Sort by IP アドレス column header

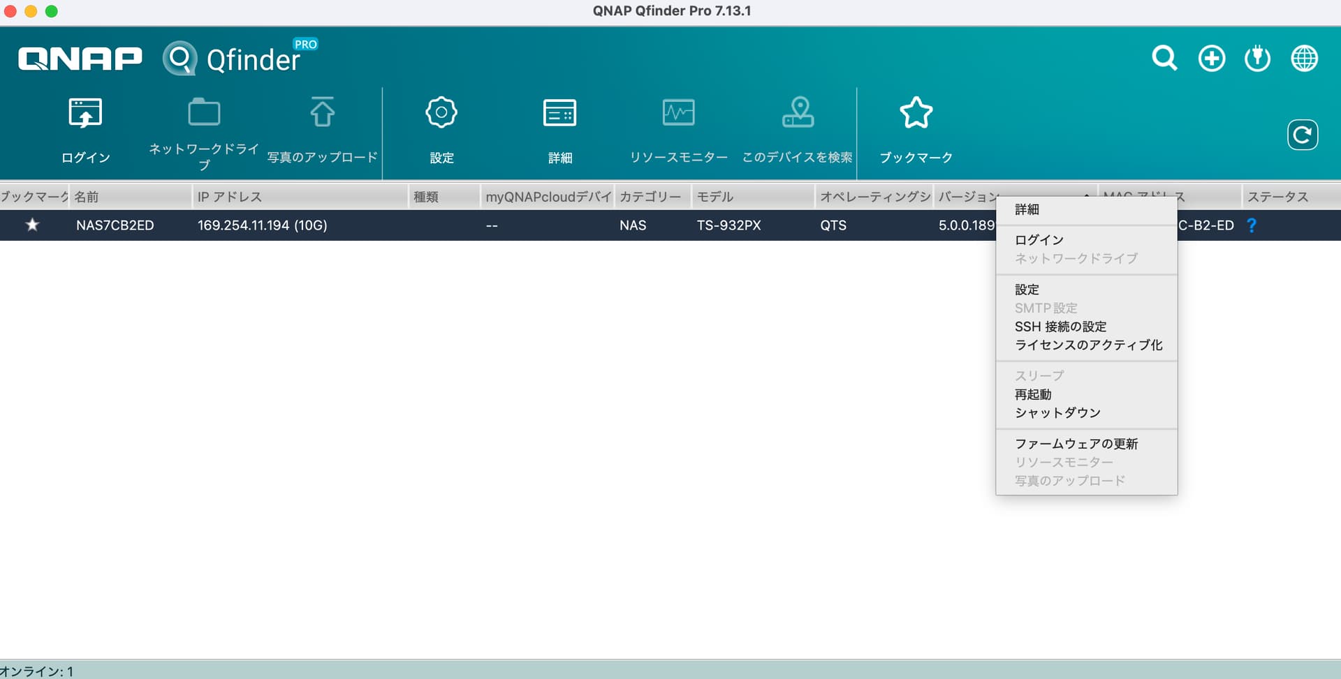[x=229, y=197]
